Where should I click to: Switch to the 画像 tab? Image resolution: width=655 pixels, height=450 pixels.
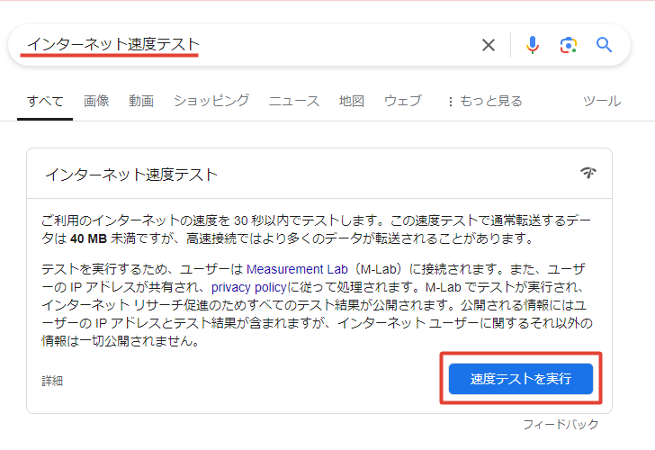(96, 101)
